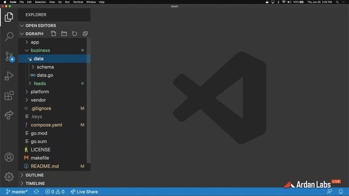Screen dimensions: 349x196
Task: Collapse all folders in Explorer
Action: (x=85, y=34)
